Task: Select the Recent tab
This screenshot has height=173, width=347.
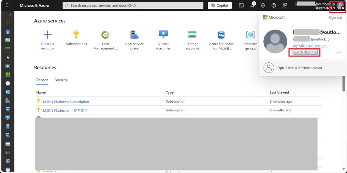Action: (x=42, y=80)
